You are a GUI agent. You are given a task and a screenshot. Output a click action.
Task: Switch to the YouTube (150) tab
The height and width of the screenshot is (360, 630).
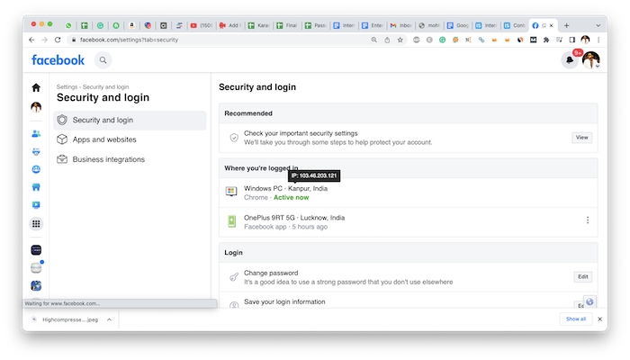coord(201,25)
